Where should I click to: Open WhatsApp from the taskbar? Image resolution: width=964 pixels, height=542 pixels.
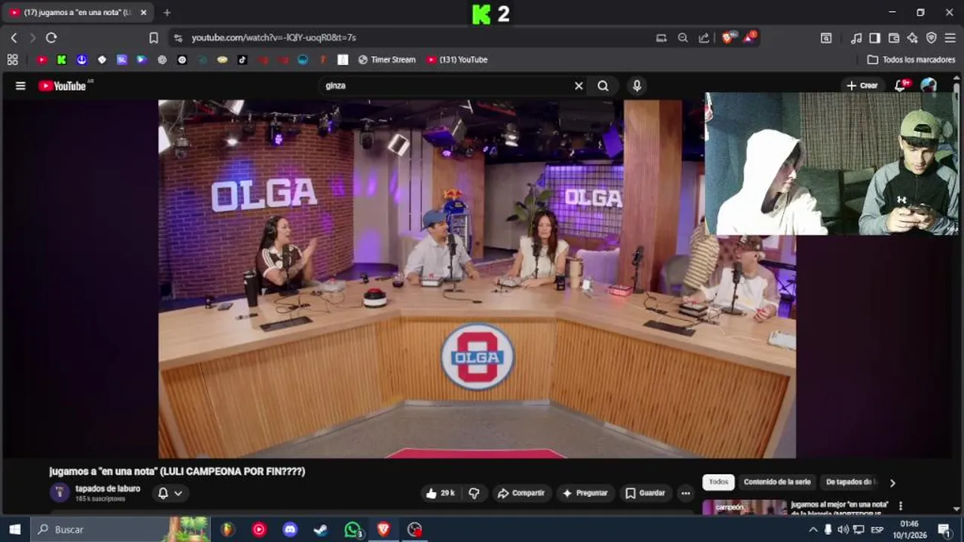tap(352, 529)
